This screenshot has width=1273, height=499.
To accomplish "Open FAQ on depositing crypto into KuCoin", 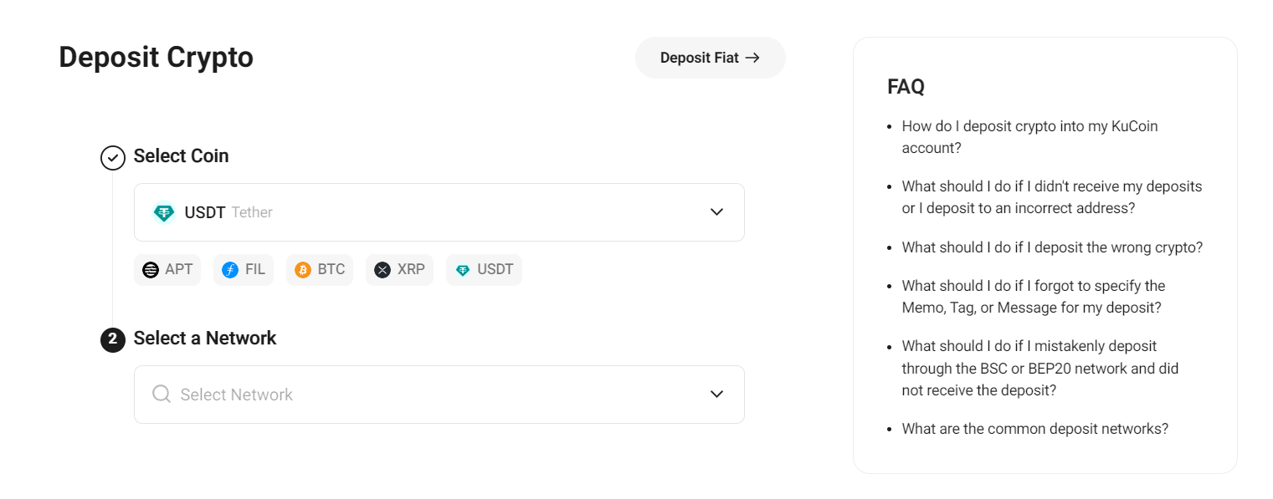I will click(x=1029, y=137).
